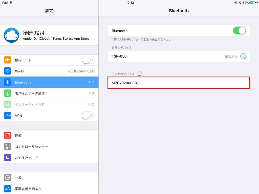Tap the red notifications icon
This screenshot has height=194, width=259.
[7, 135]
